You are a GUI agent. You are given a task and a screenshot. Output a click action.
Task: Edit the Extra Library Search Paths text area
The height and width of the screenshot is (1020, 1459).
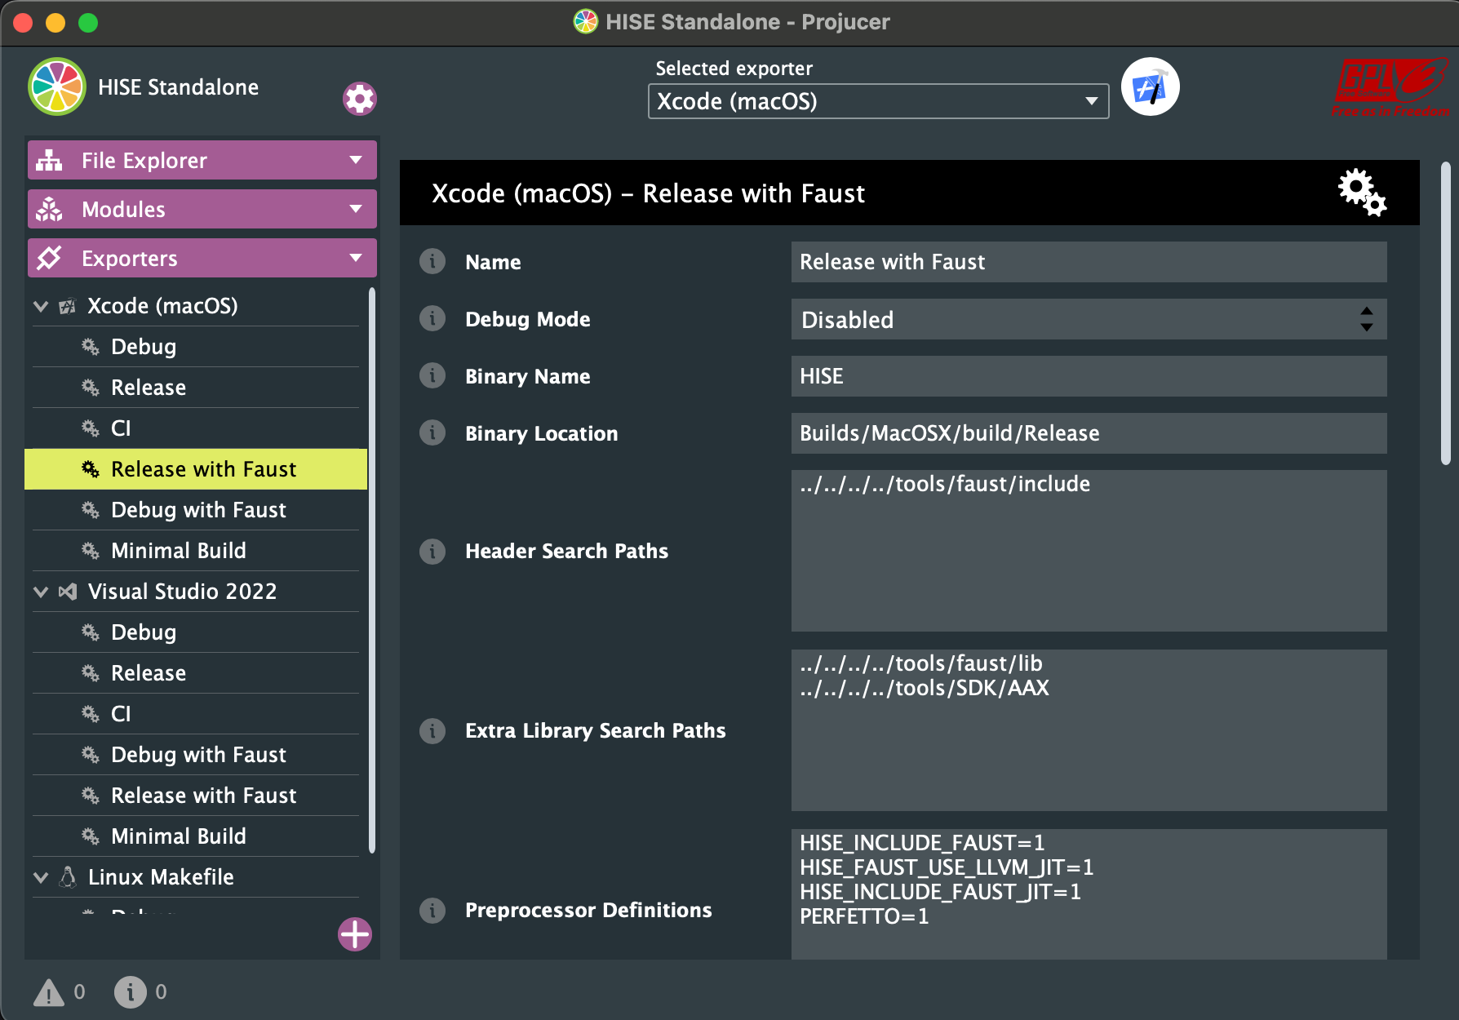coord(1089,730)
